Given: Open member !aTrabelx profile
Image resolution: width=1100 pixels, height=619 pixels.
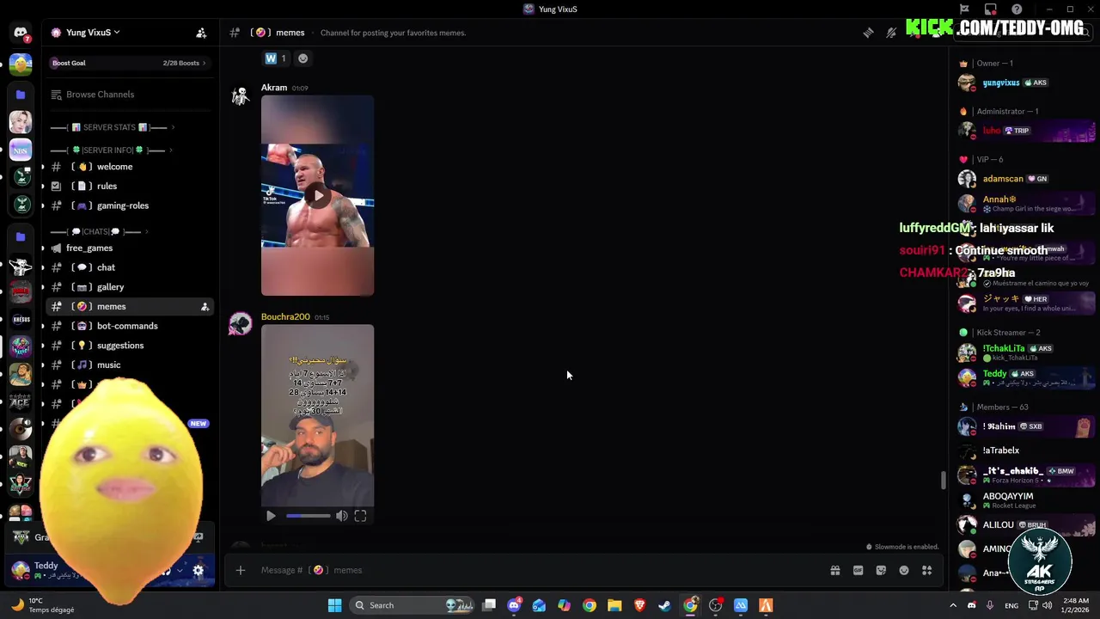Looking at the screenshot, I should 1026,450.
